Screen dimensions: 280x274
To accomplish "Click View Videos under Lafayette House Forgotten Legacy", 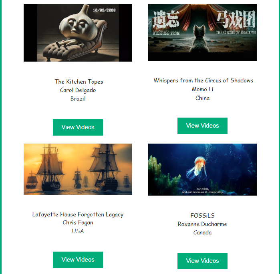I will [x=78, y=260].
